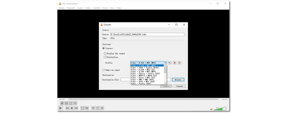This screenshot has height=113, width=283.
Task: Open the Subtitle menu
Action: click(x=97, y=8)
